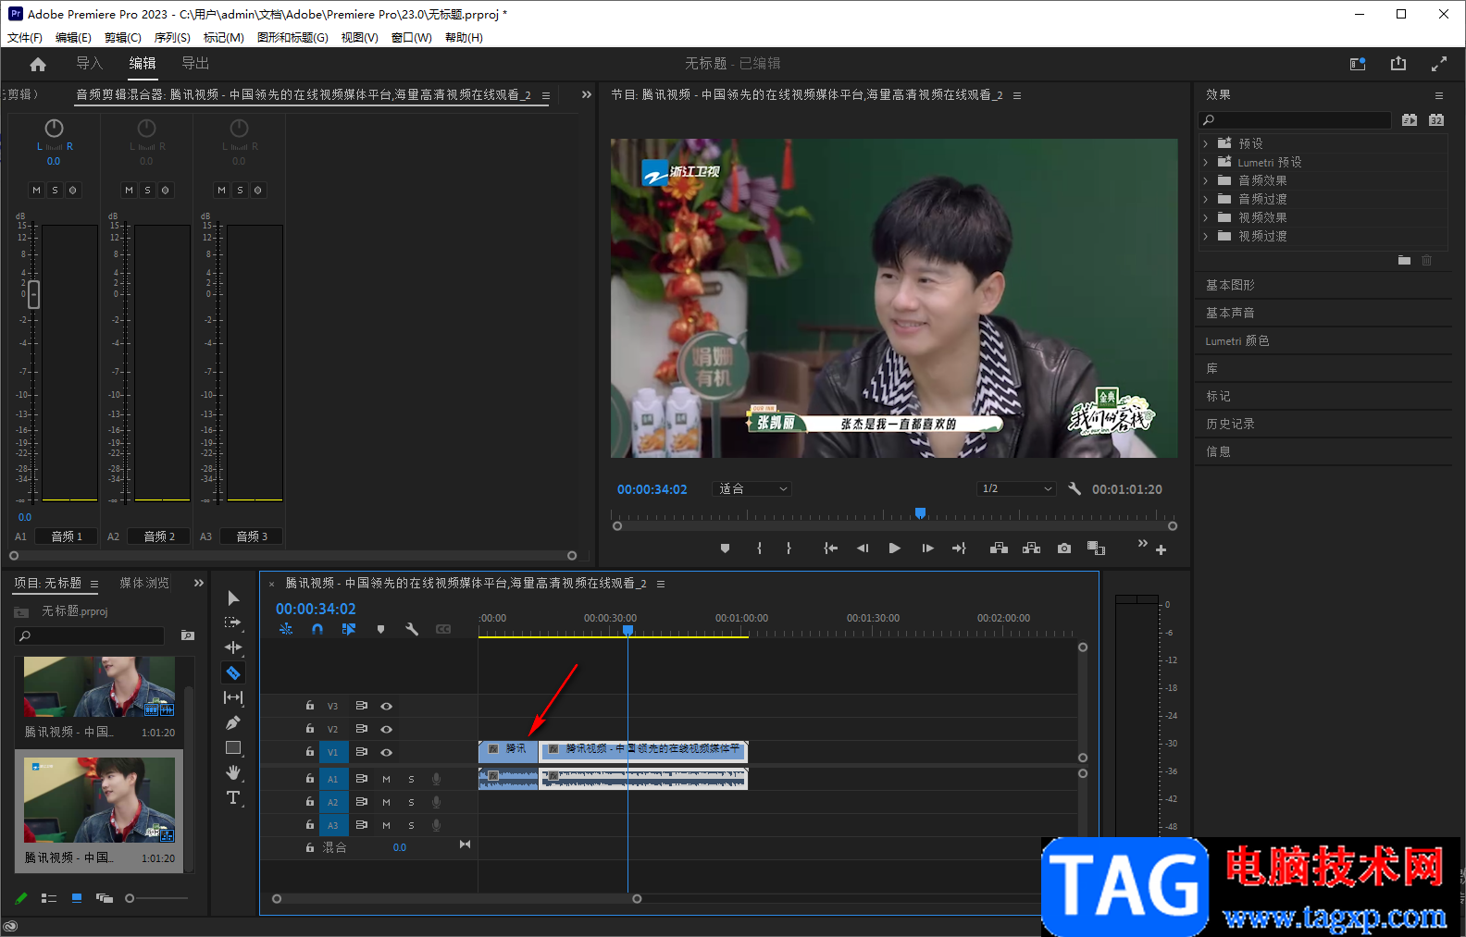Play the program monitor video
This screenshot has height=937, width=1466.
(894, 549)
